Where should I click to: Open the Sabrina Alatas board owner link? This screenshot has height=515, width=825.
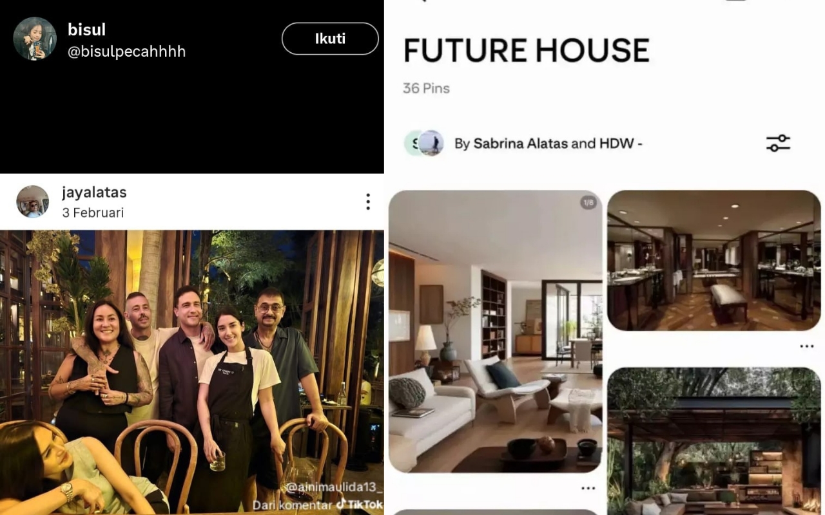[521, 144]
